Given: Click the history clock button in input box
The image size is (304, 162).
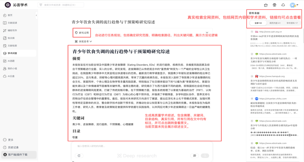Looking at the screenshot, I should tap(79, 156).
